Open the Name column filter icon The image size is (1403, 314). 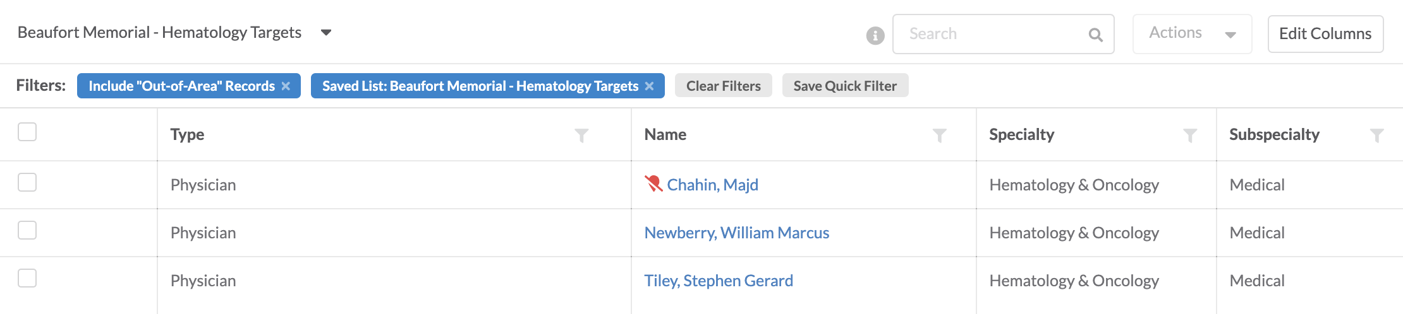point(939,135)
